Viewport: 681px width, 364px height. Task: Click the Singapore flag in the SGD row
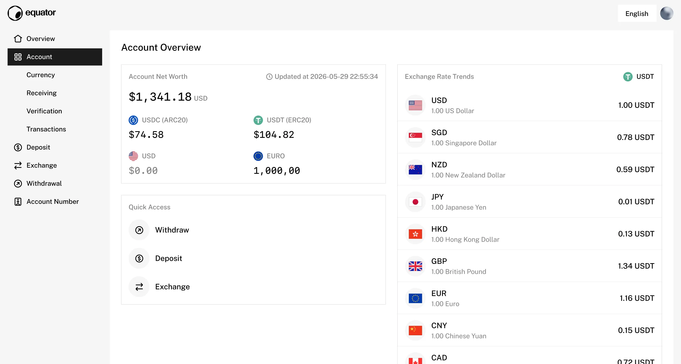pos(415,137)
